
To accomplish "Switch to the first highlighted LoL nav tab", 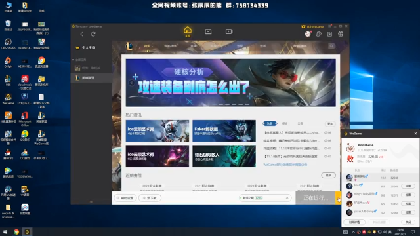I will pyautogui.click(x=147, y=46).
